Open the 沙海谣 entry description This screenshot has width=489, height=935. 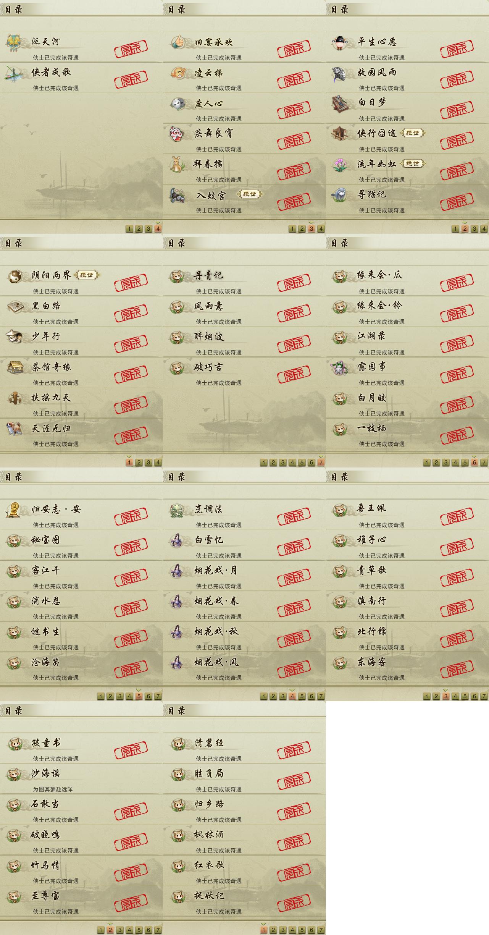click(x=53, y=789)
